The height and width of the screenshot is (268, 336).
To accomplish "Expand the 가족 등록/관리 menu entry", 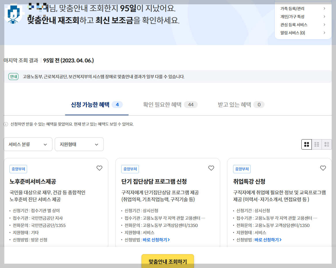I will pos(302,8).
